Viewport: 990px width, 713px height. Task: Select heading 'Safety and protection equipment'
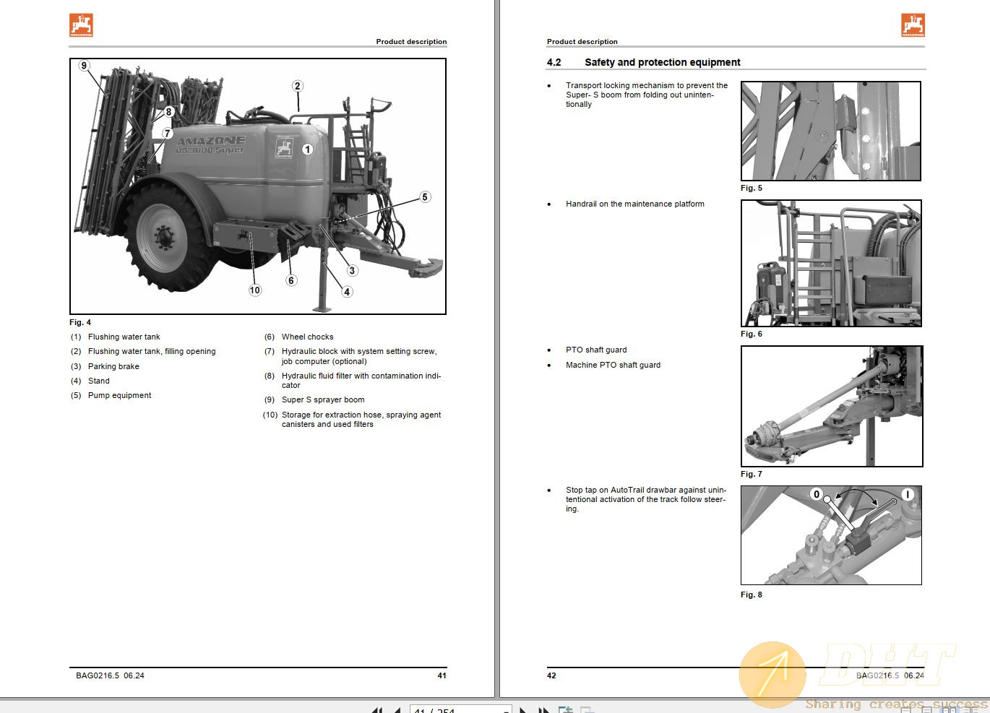[x=663, y=62]
